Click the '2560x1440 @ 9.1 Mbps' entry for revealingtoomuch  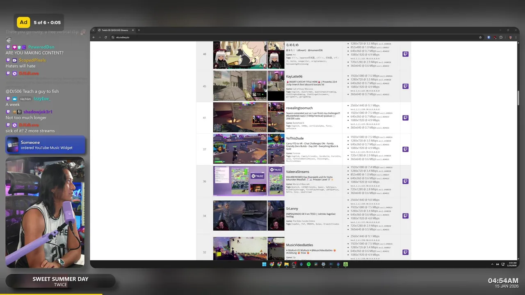point(365,106)
